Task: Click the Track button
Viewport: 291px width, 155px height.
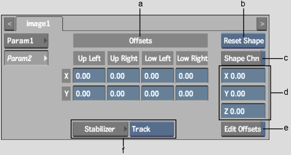Action: coord(152,129)
